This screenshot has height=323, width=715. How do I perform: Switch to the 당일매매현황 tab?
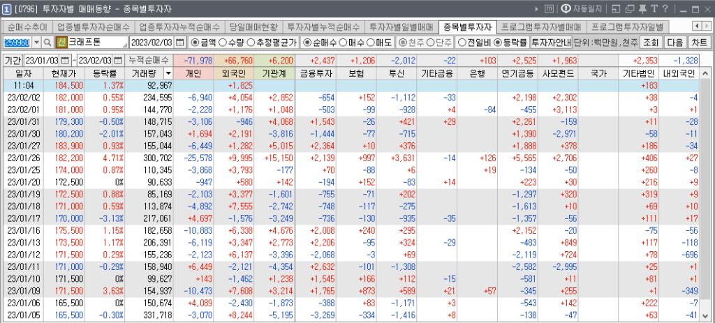253,27
